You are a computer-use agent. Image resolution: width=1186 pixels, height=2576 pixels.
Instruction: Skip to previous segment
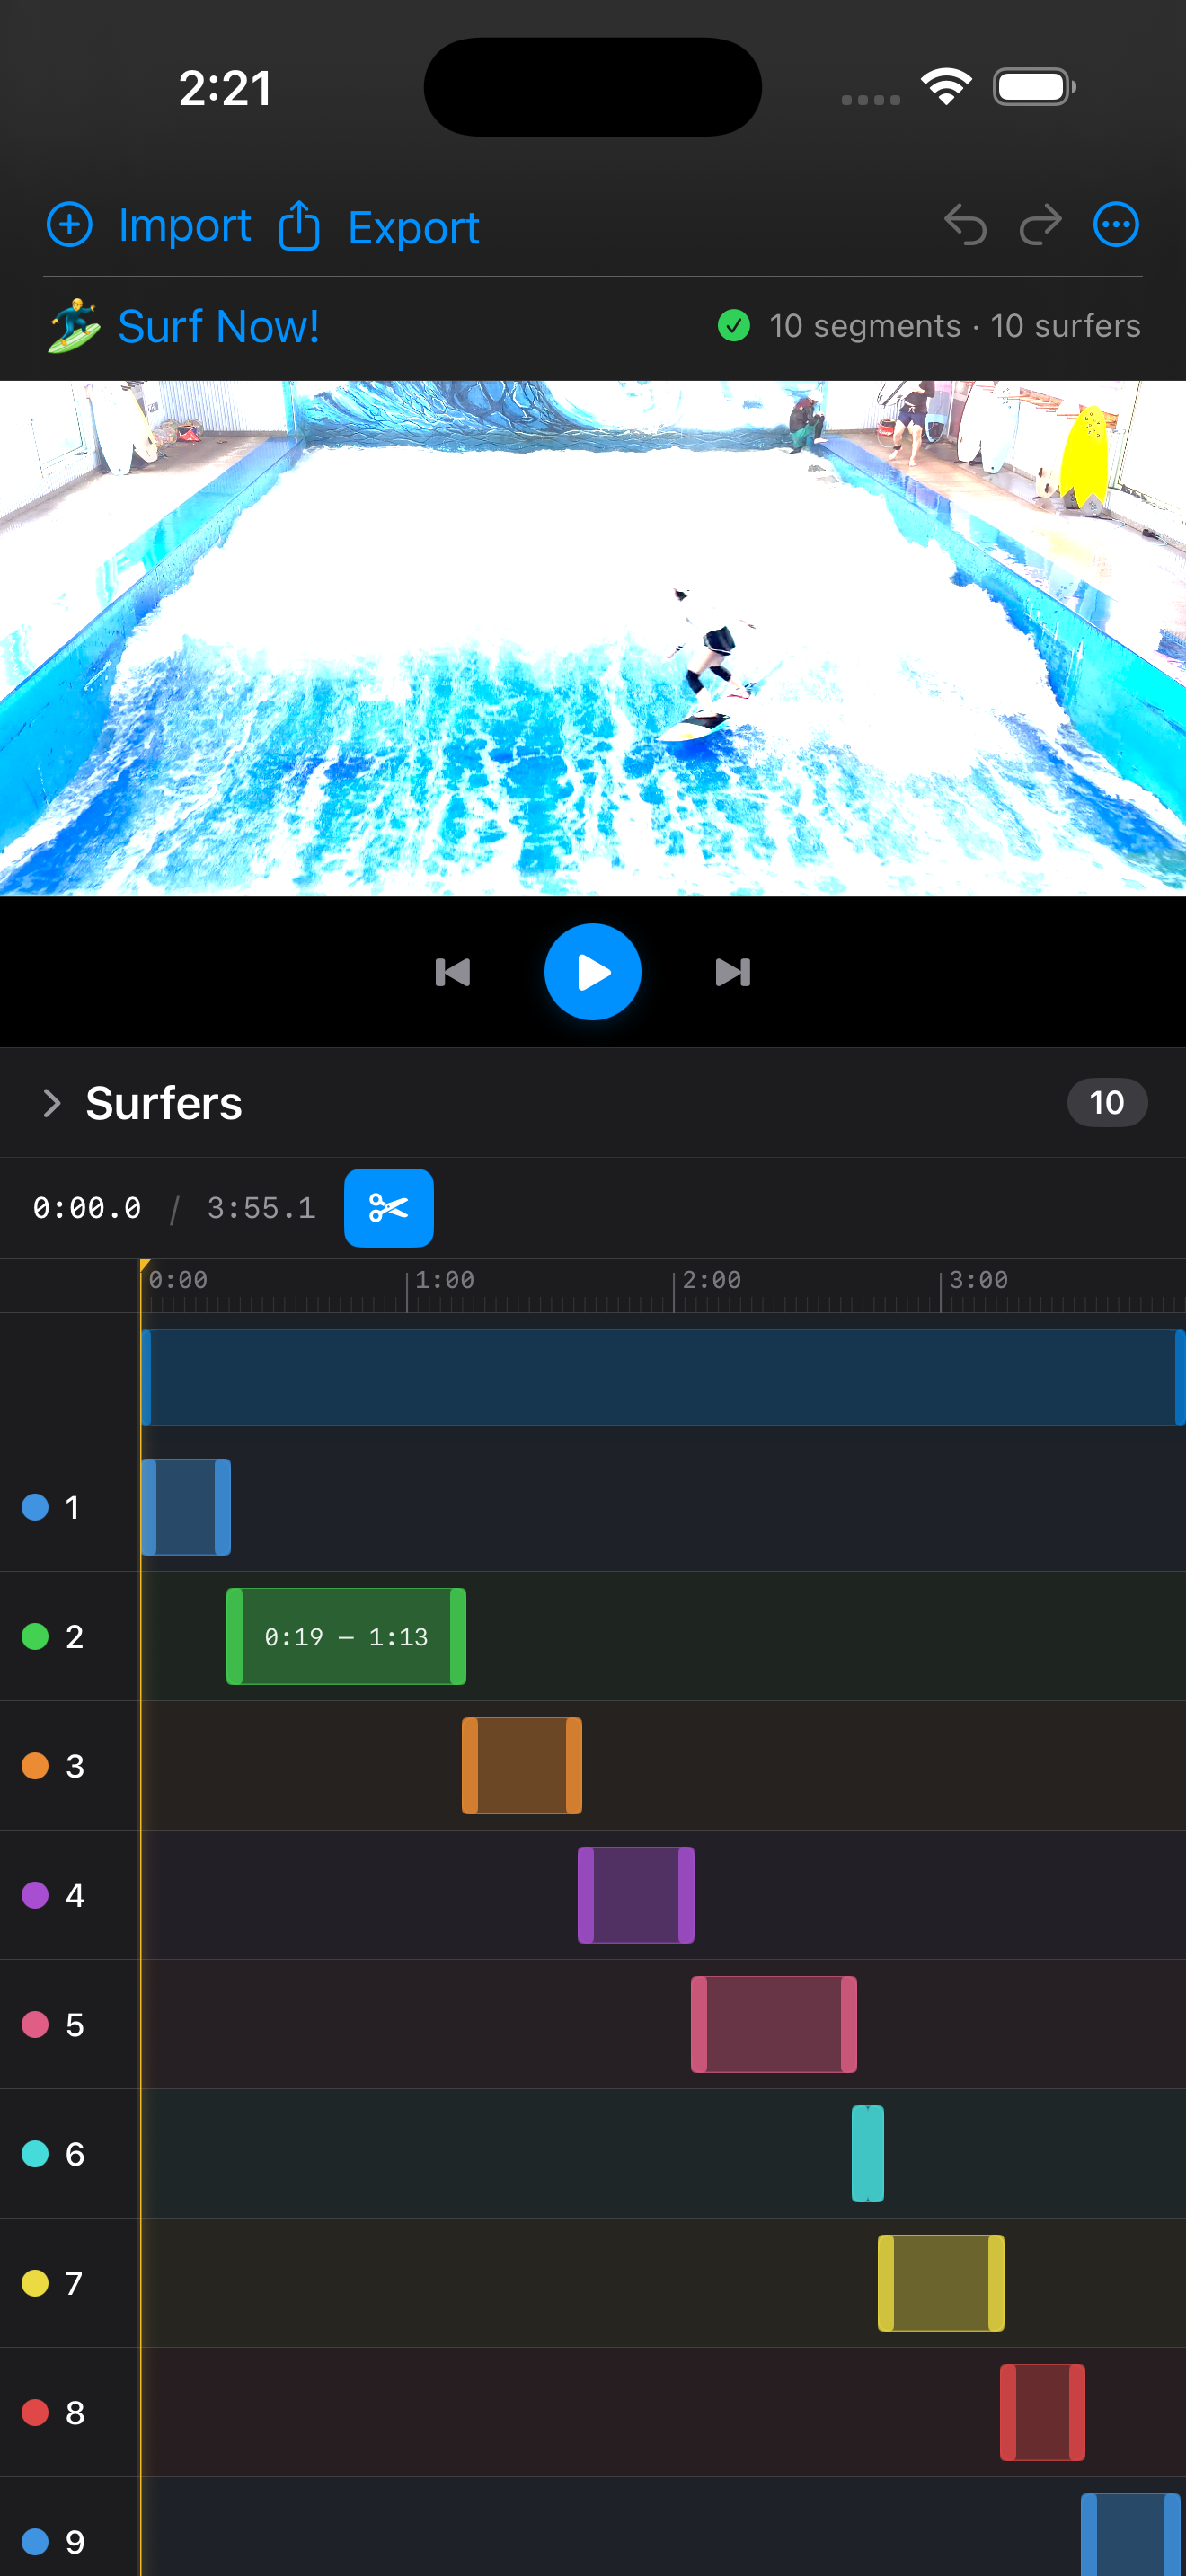point(452,972)
